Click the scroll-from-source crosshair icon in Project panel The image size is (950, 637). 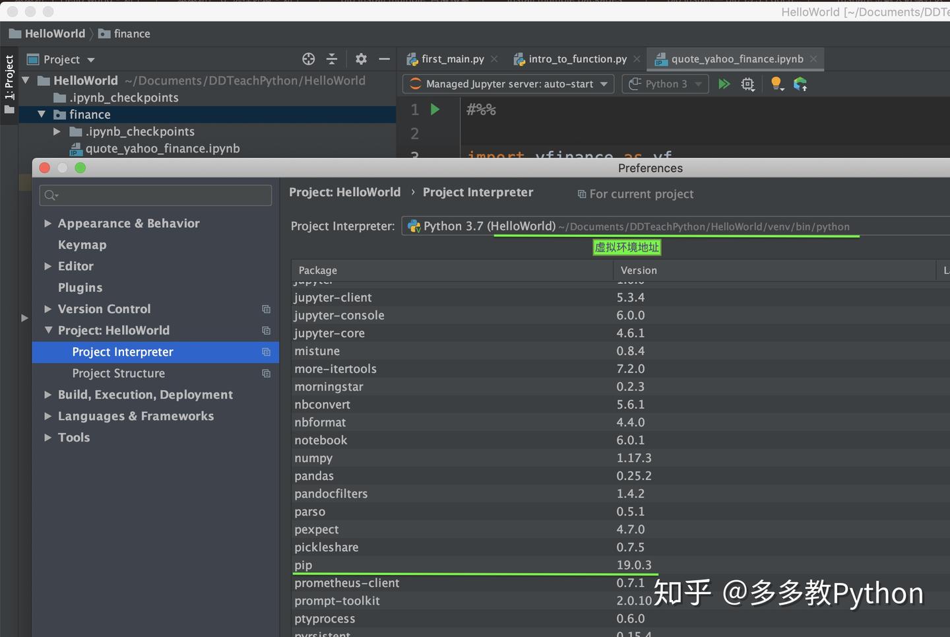pos(308,59)
